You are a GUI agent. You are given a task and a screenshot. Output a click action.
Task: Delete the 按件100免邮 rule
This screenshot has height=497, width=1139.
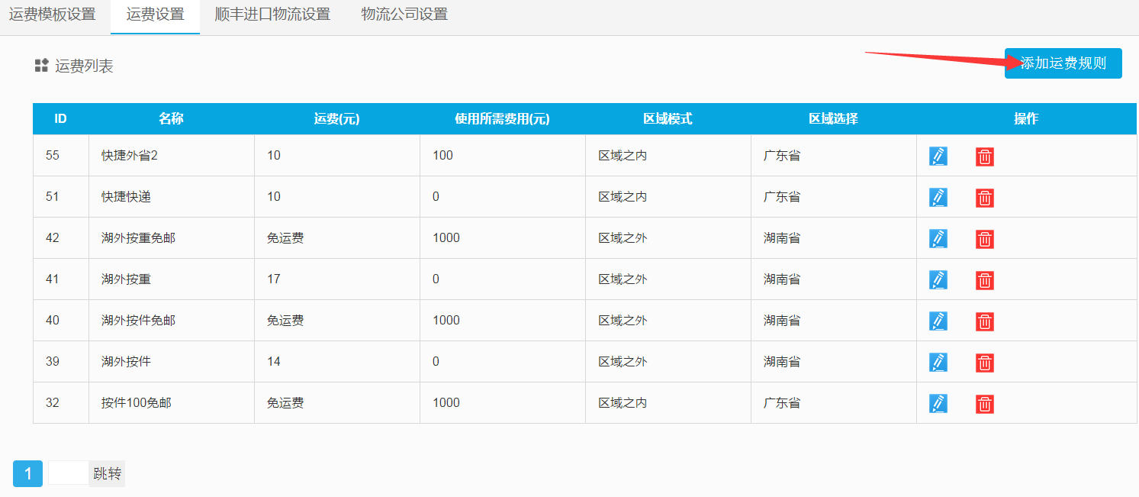985,404
